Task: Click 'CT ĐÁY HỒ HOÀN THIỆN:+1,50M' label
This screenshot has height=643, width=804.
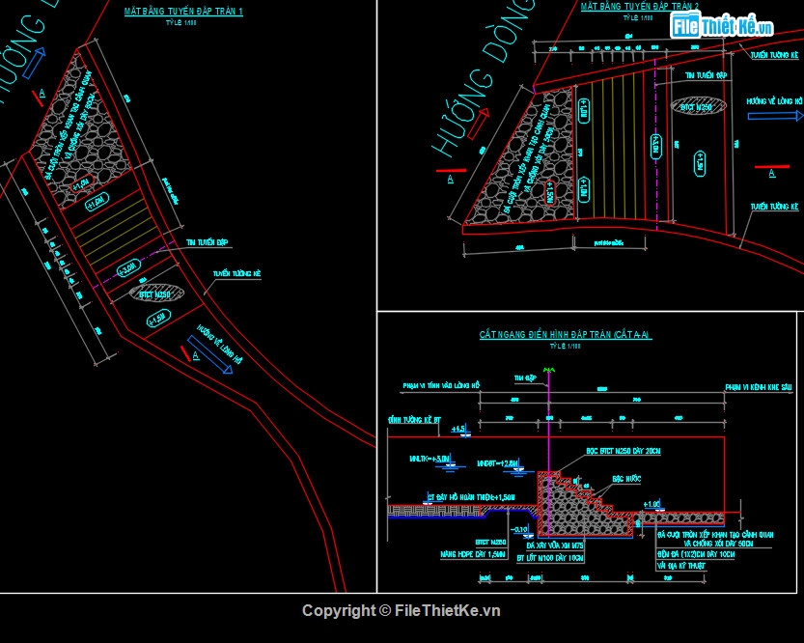Action: tap(471, 497)
